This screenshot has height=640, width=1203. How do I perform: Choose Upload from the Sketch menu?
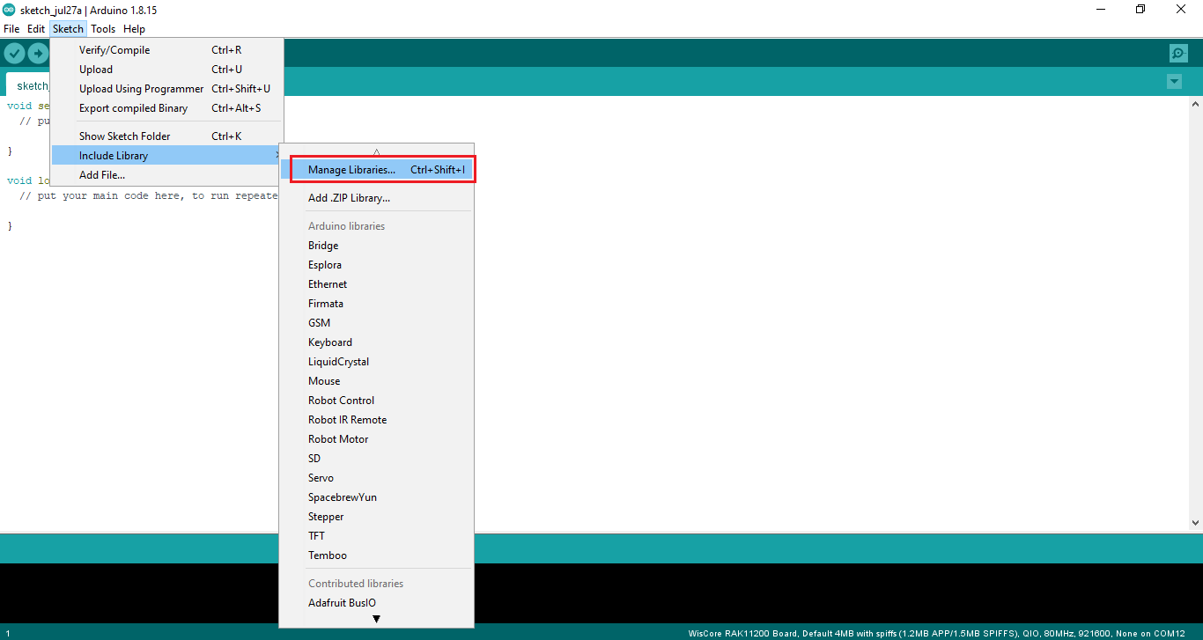pos(167,70)
